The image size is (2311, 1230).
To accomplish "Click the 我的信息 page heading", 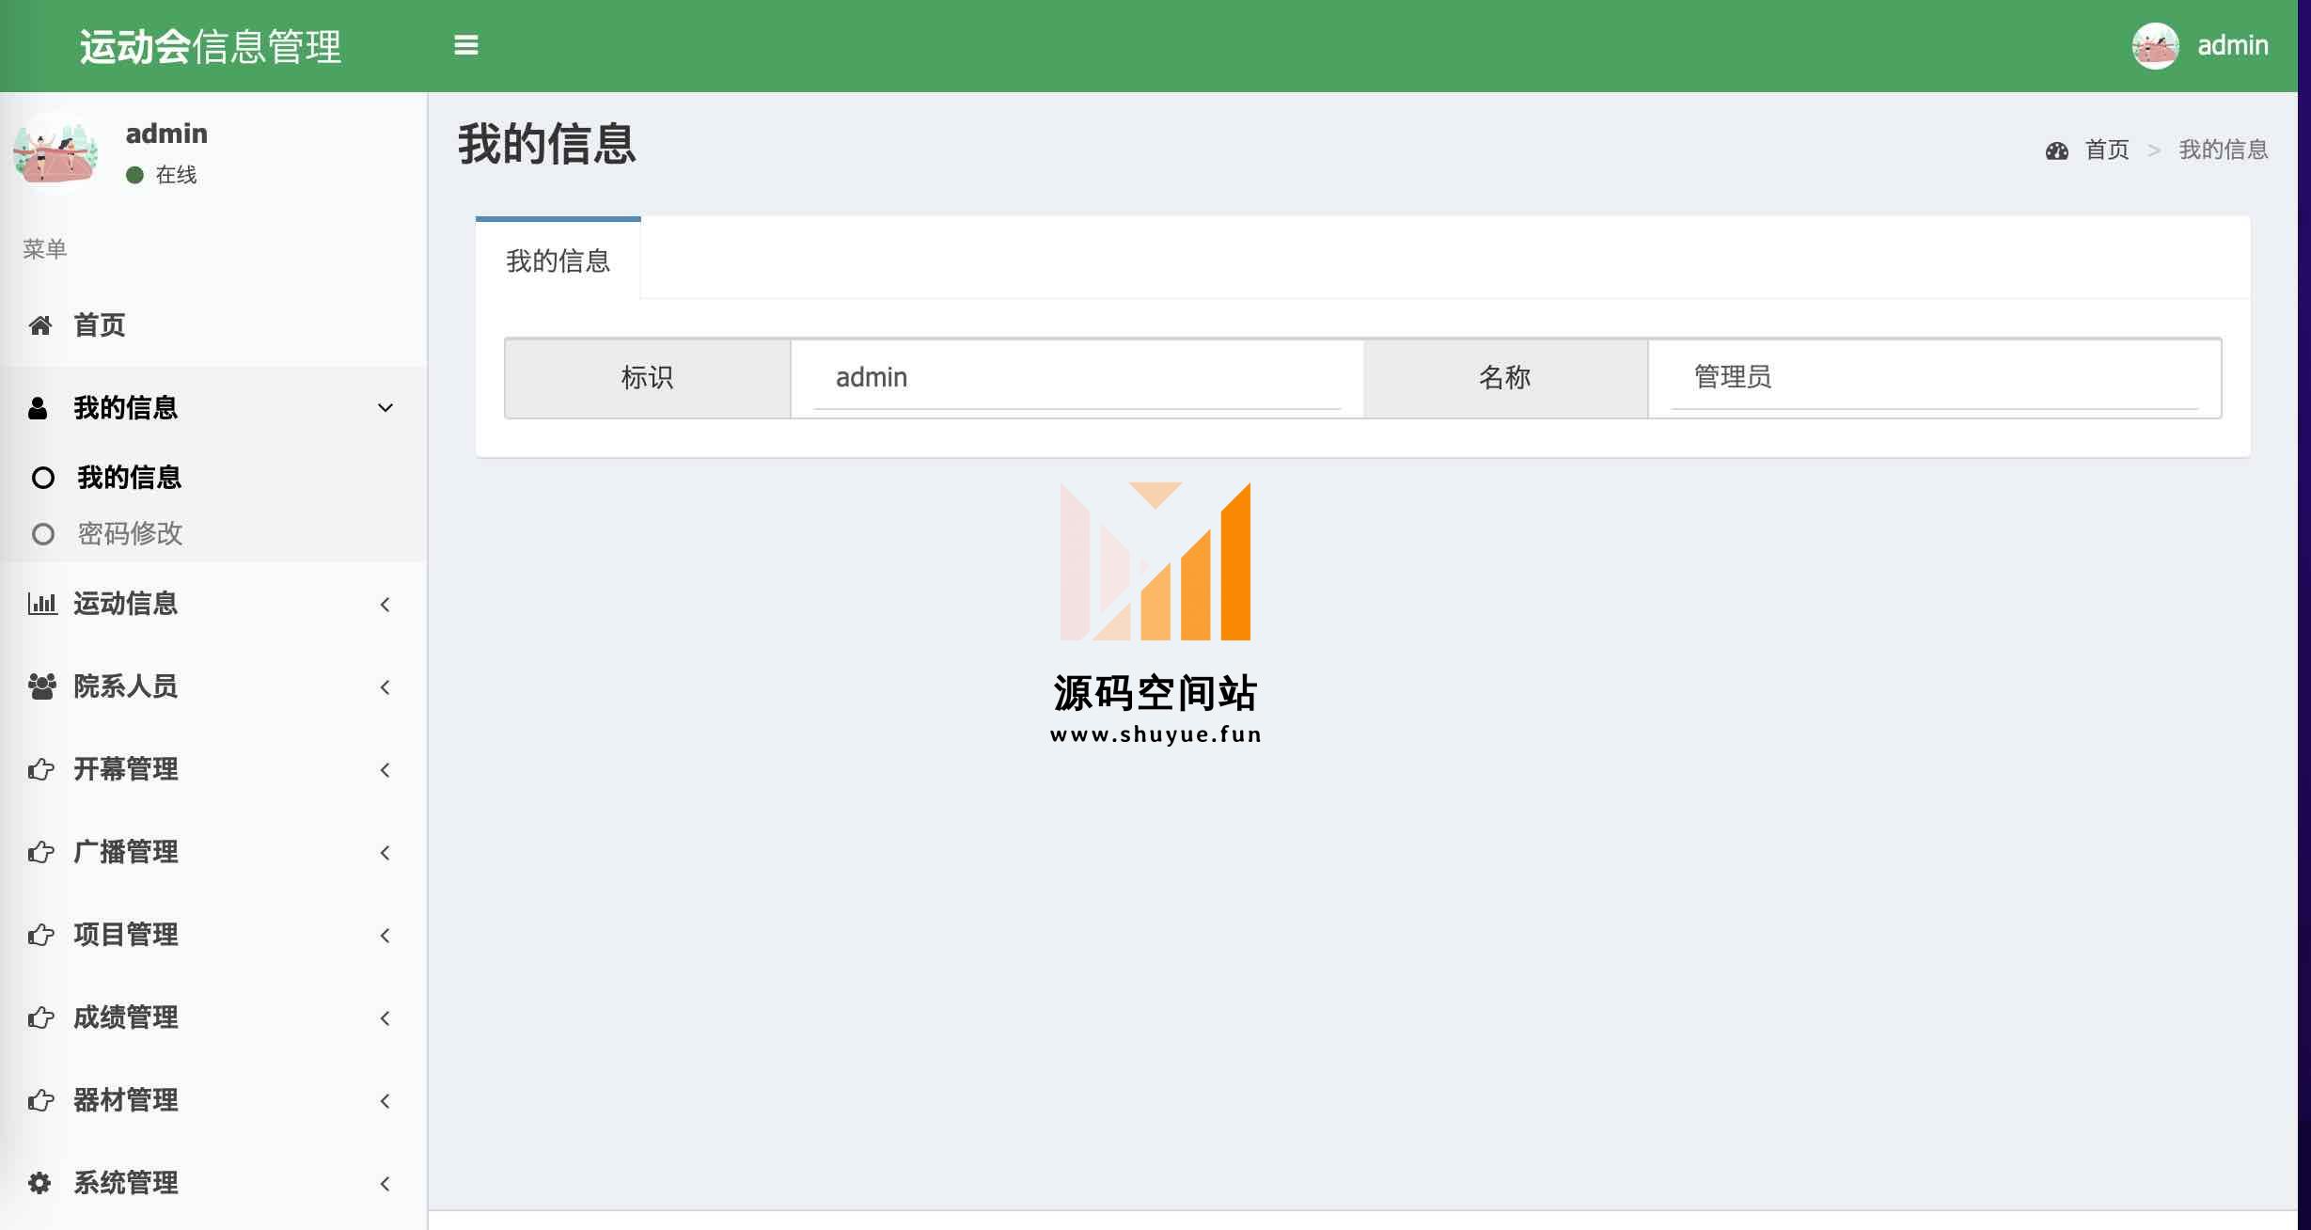I will click(x=547, y=145).
